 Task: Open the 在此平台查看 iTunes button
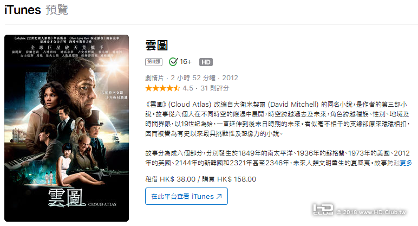186,196
